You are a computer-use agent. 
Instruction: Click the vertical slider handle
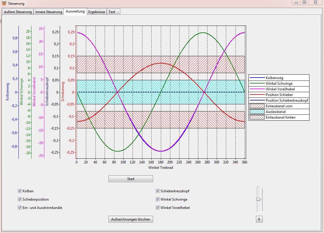(259, 199)
